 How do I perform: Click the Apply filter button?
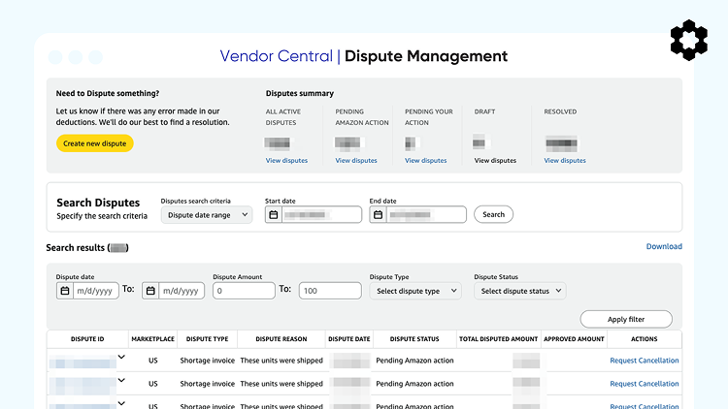pyautogui.click(x=626, y=319)
